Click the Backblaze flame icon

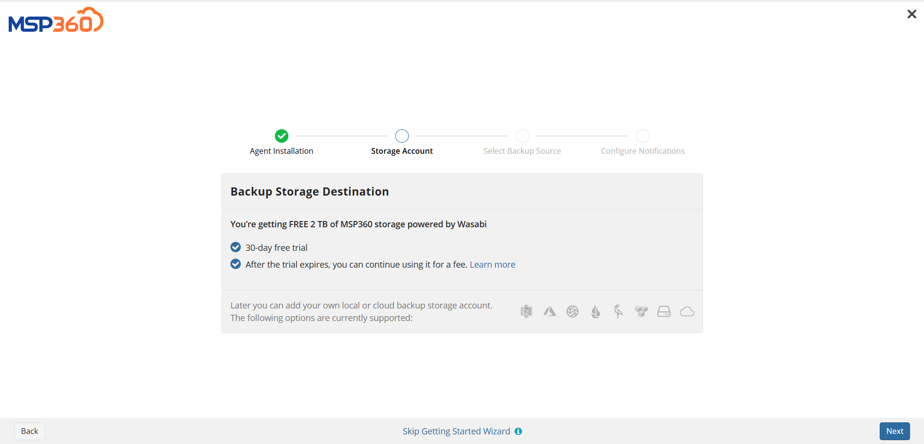(596, 311)
